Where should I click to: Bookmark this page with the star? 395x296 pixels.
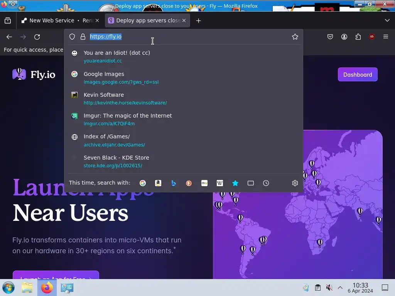[x=295, y=37]
